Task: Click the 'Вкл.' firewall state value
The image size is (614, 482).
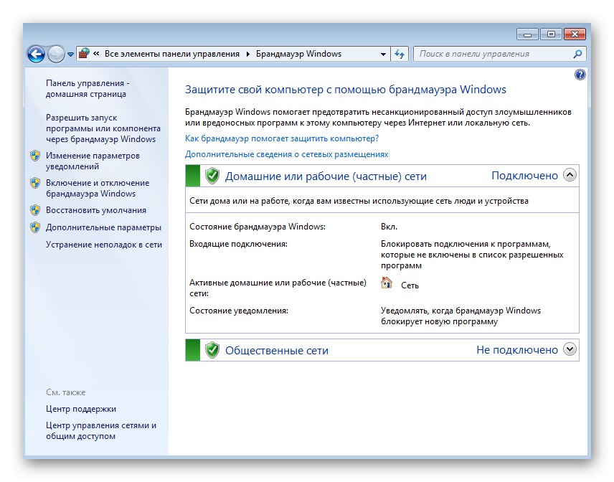Action: pyautogui.click(x=389, y=227)
